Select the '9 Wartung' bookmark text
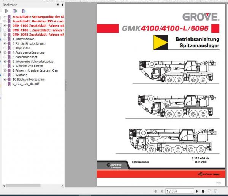This screenshot has height=196, width=228. click(x=20, y=75)
